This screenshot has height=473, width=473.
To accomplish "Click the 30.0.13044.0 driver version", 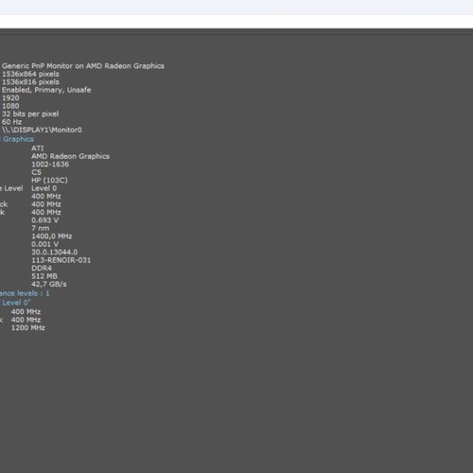I will (54, 252).
